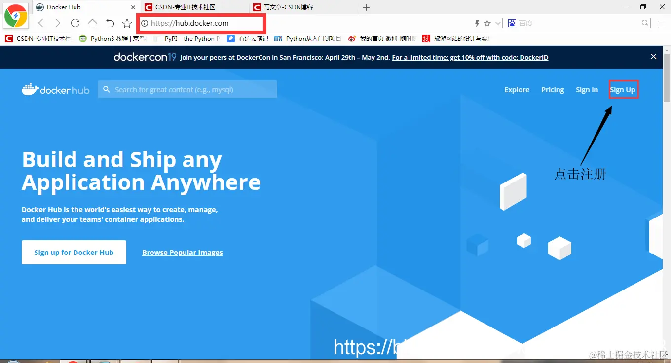The image size is (671, 363).
Task: Click the DockerCon San Francisco banner text
Action: [284, 57]
